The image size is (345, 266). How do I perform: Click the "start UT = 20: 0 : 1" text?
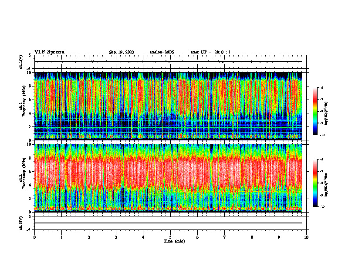pyautogui.click(x=210, y=52)
